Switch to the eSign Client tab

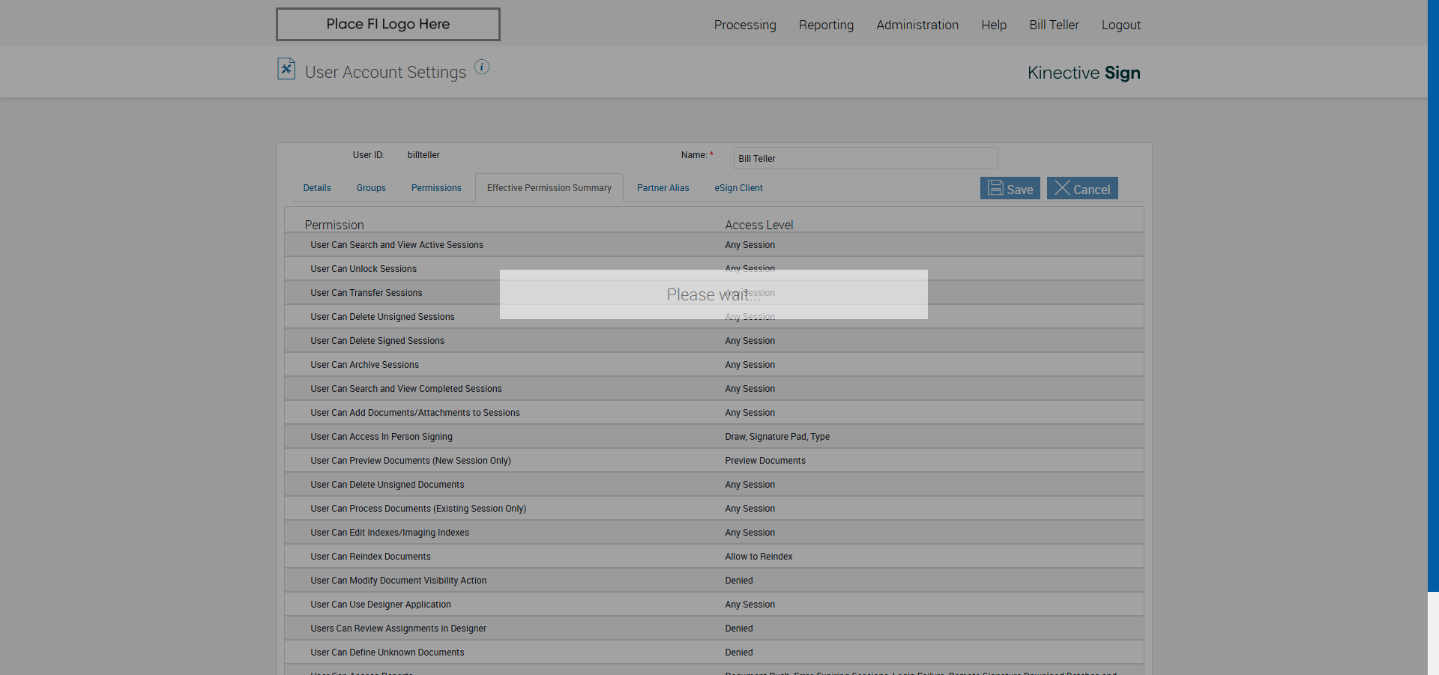tap(738, 188)
